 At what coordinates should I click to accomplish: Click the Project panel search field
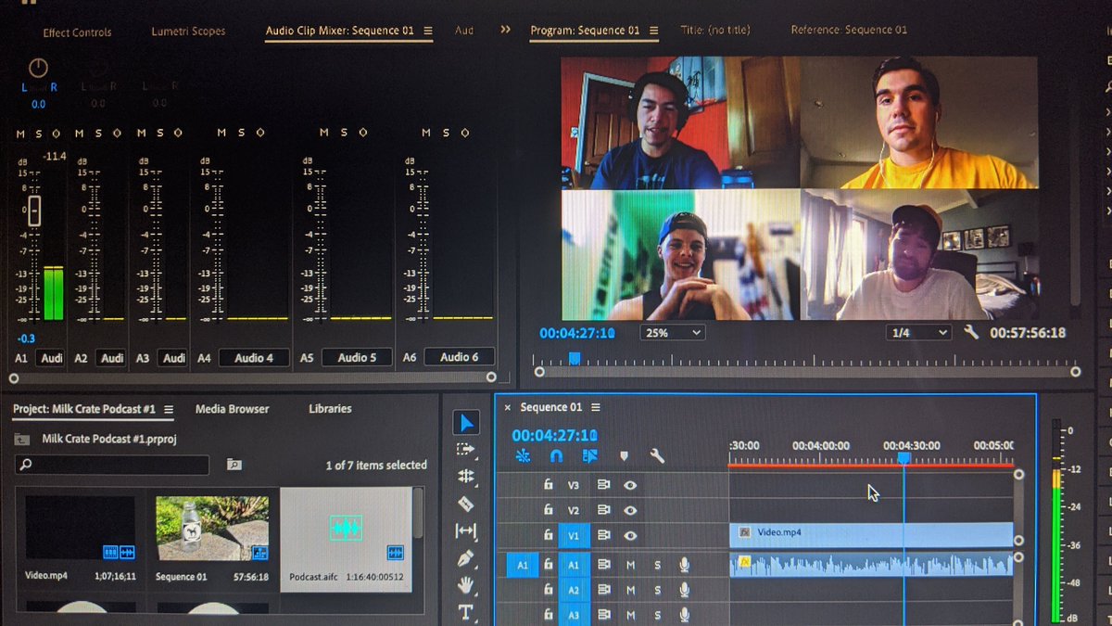click(111, 465)
